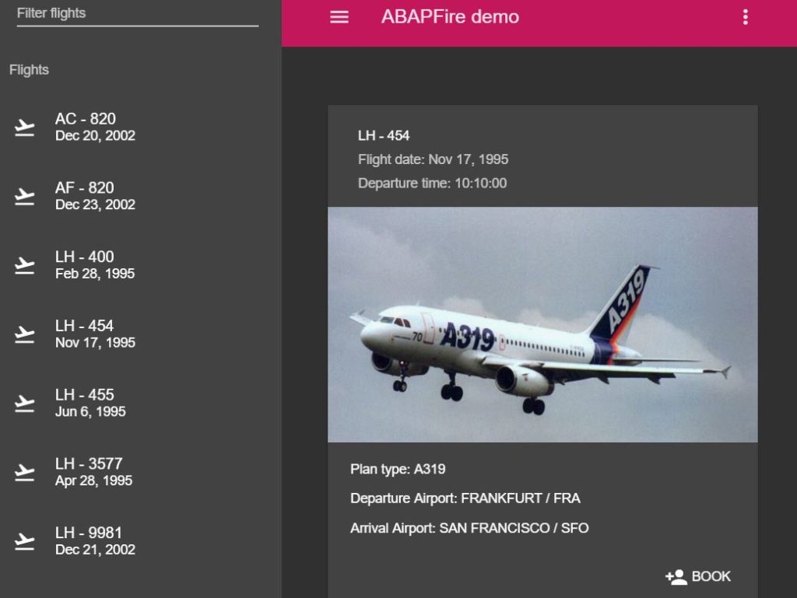The width and height of the screenshot is (797, 598).
Task: Click the date Apr 28, 1995
Action: (x=93, y=481)
